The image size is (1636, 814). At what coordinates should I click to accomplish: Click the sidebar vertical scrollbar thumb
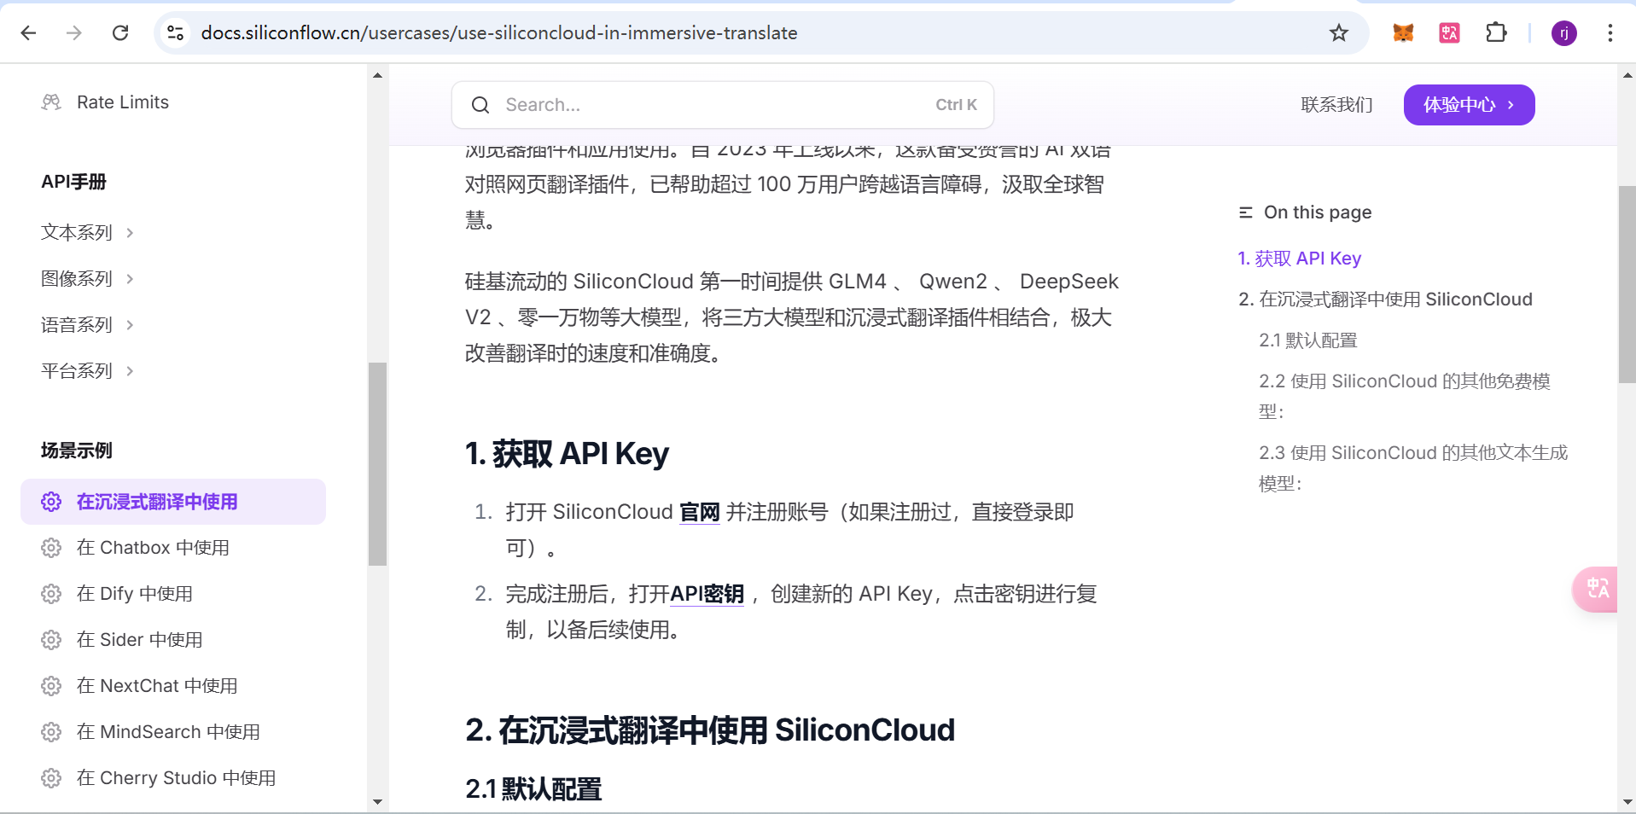377,463
